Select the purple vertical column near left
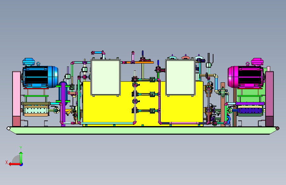Screen dimensions: 286x185 pos(63,104)
